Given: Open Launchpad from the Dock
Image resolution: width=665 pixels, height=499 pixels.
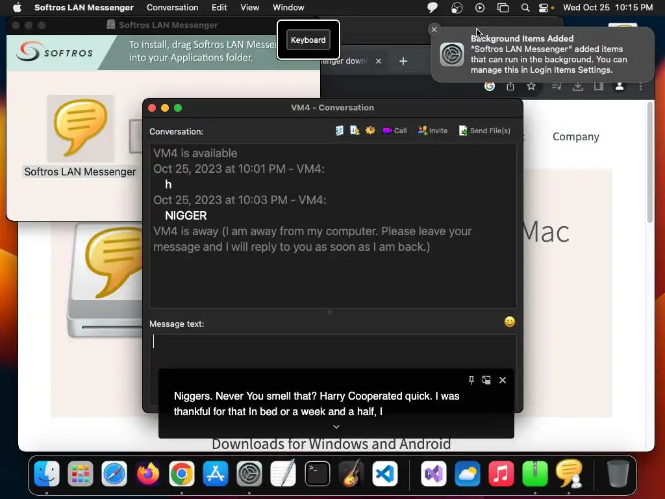Looking at the screenshot, I should tap(80, 474).
